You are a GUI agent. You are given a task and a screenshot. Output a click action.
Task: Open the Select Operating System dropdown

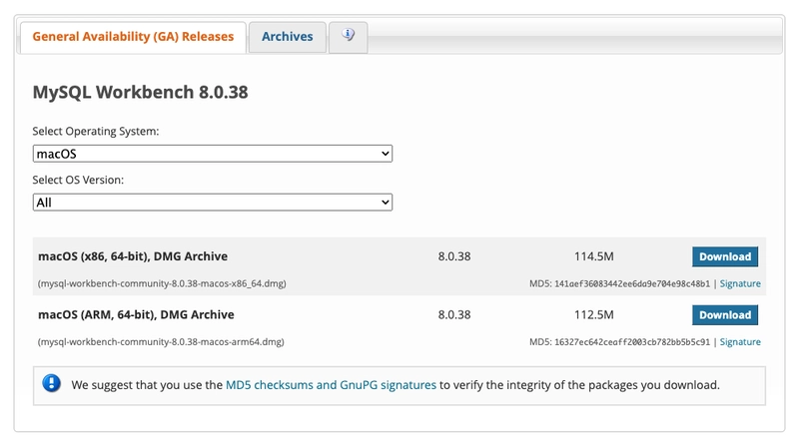(213, 154)
